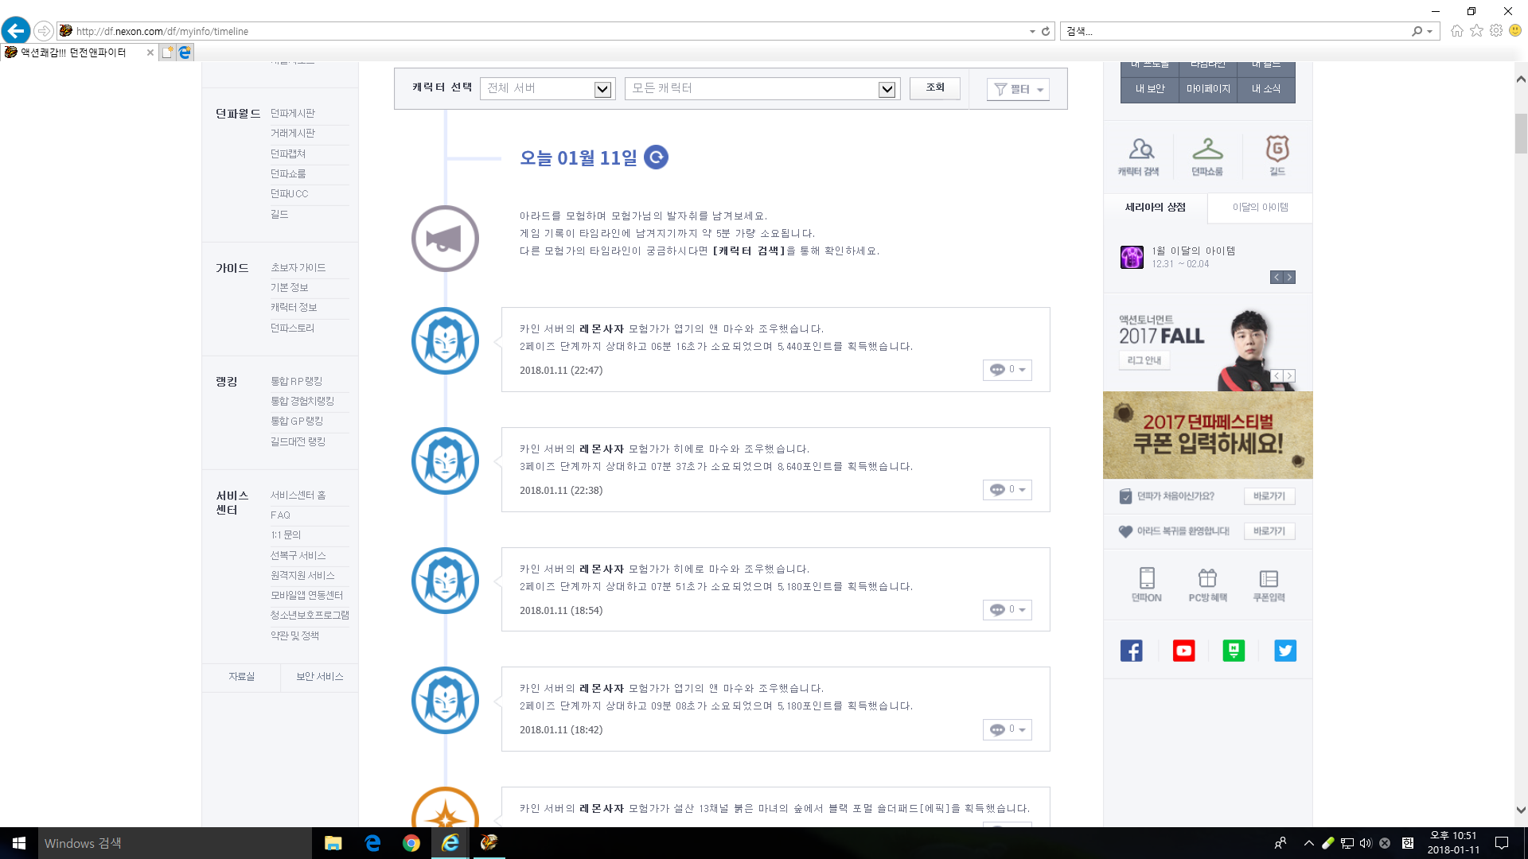Click the refresh icon beside 오늘 01월 11일

pos(656,157)
